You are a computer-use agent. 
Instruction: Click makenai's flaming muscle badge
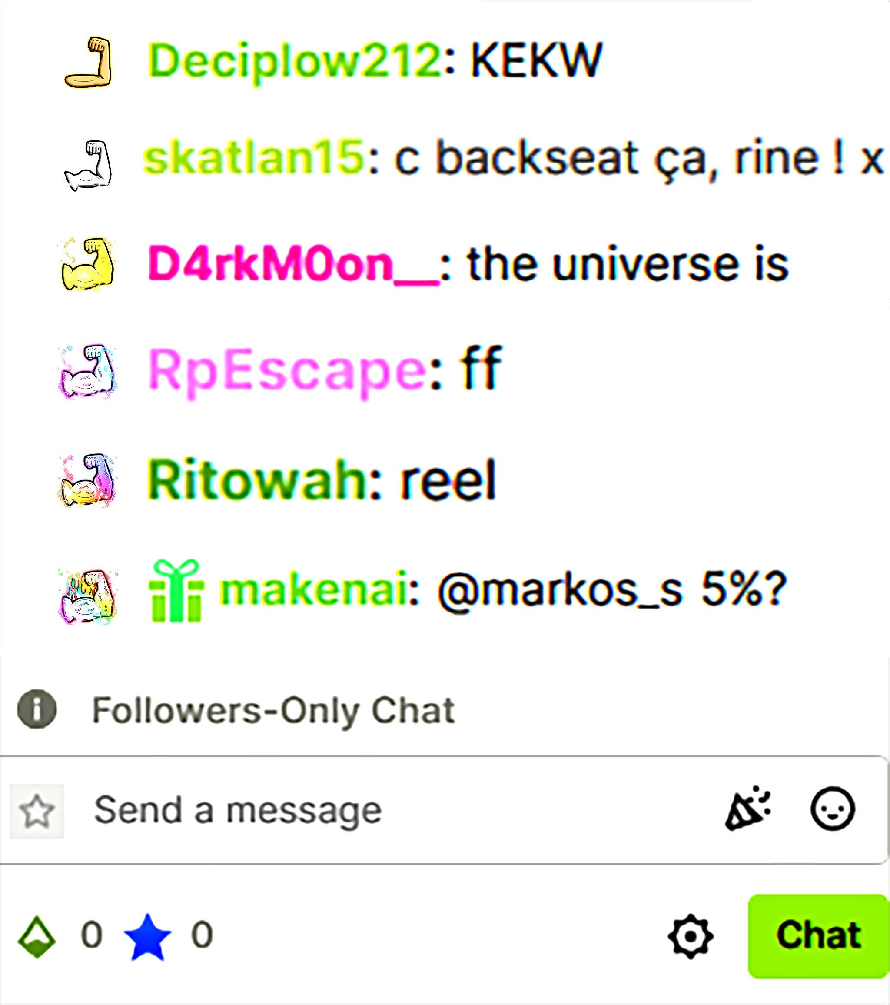tap(88, 596)
